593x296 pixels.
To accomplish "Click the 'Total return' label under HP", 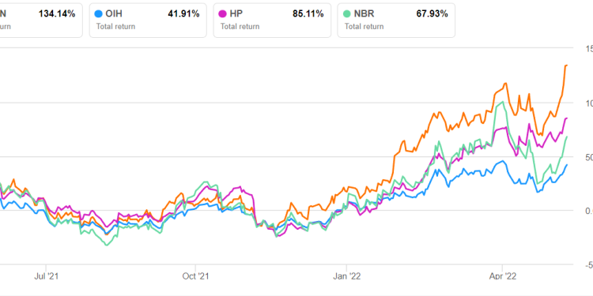I will (240, 26).
